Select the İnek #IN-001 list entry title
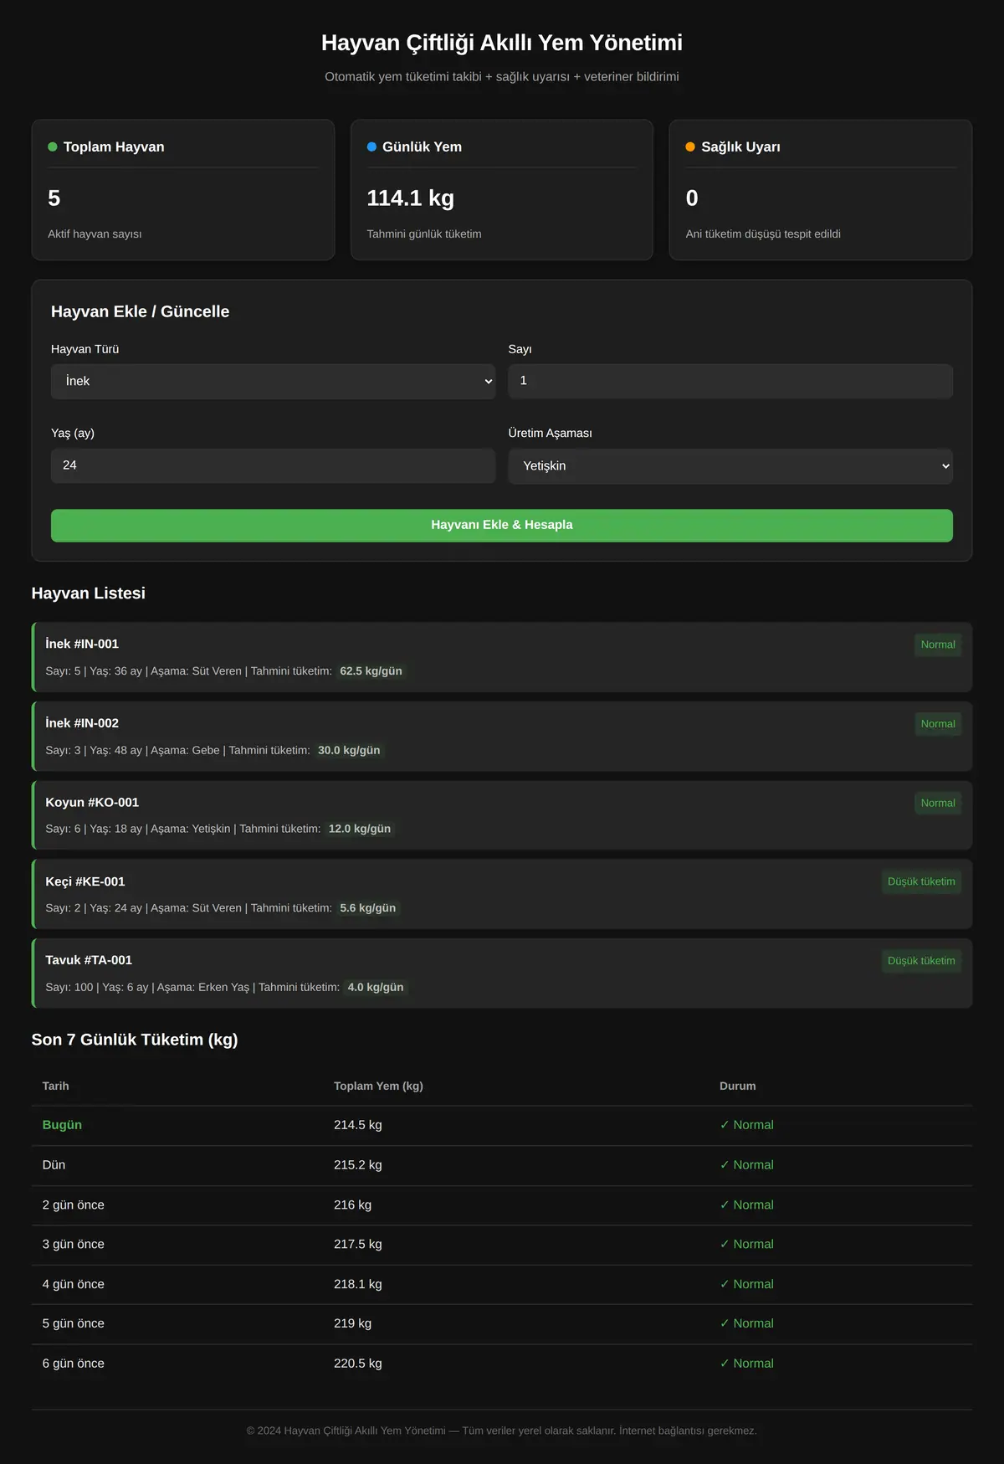The height and width of the screenshot is (1464, 1004). click(x=82, y=644)
